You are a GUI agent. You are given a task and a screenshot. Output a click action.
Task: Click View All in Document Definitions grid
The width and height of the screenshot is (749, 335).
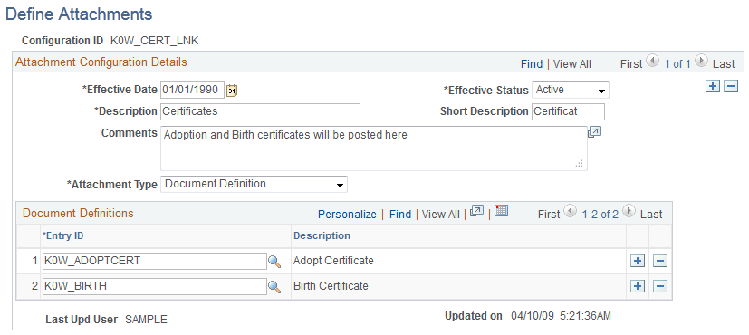[440, 215]
